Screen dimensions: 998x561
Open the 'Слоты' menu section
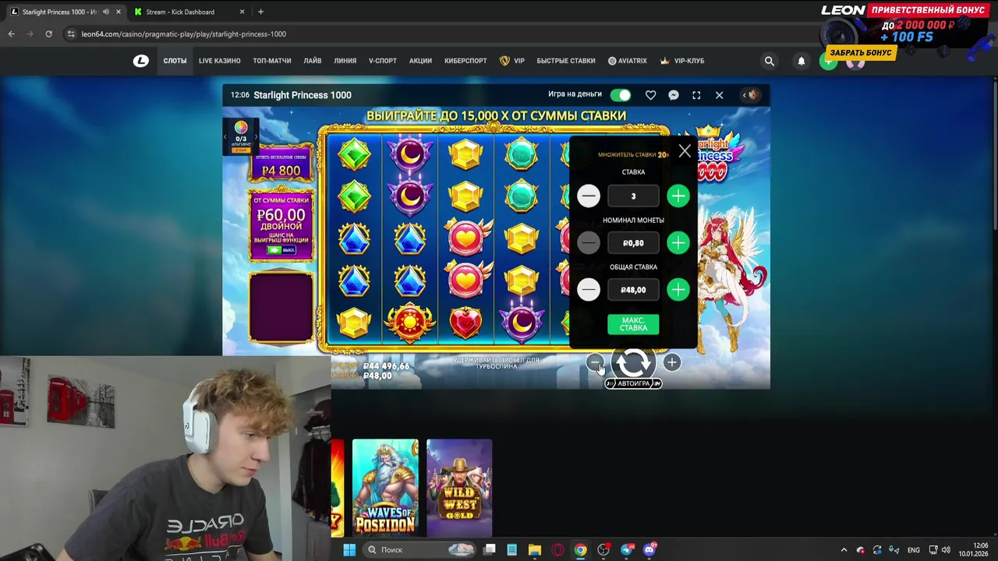[x=175, y=61]
